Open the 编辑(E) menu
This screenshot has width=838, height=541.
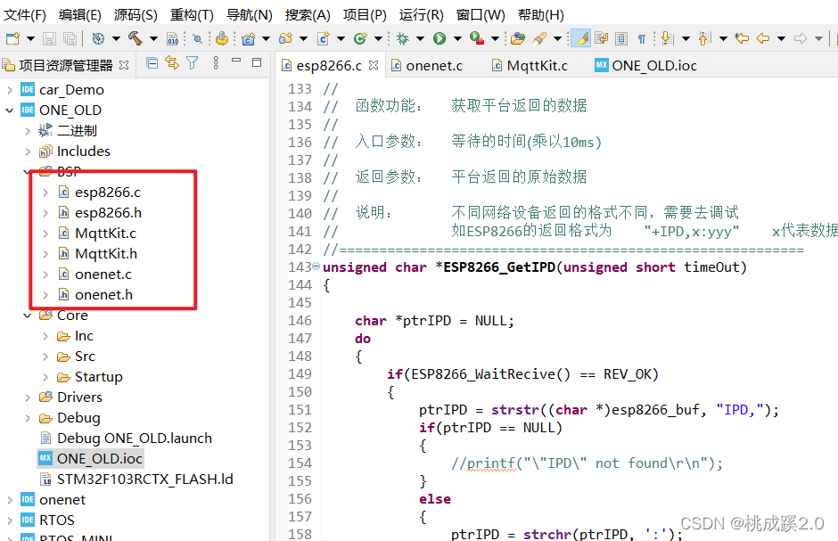point(79,15)
